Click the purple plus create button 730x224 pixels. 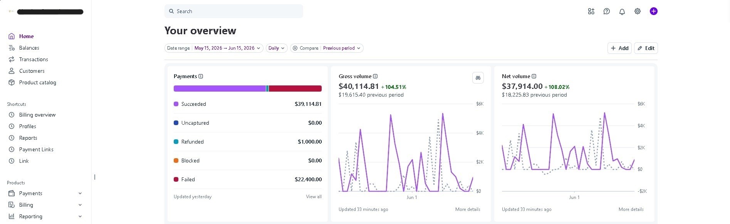tap(654, 11)
